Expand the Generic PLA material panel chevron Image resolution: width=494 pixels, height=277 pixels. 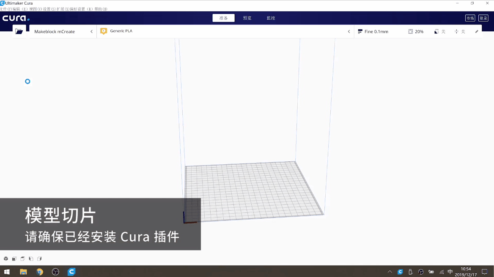[349, 31]
